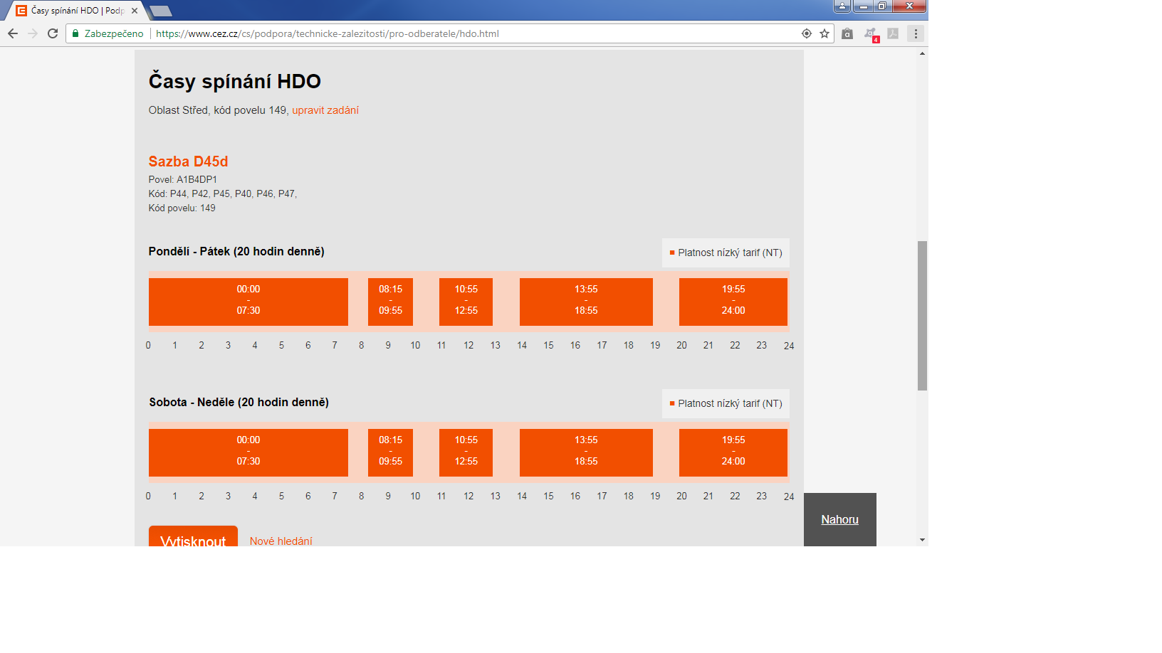Open the Avast SafePrice shopping bag extension

(x=847, y=33)
